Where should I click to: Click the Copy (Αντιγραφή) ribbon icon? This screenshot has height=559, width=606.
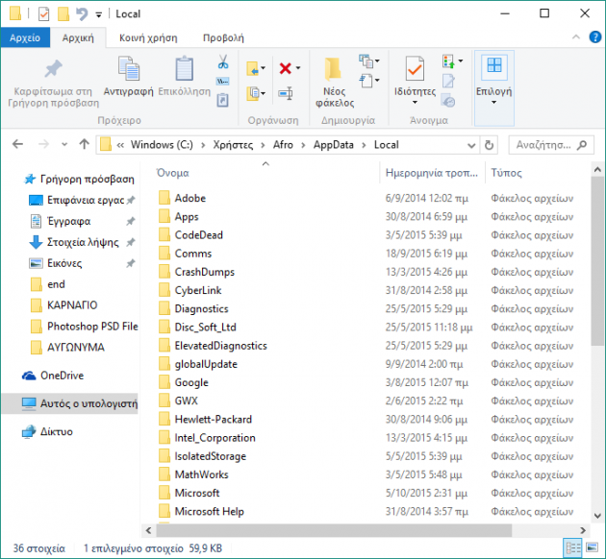tap(128, 76)
